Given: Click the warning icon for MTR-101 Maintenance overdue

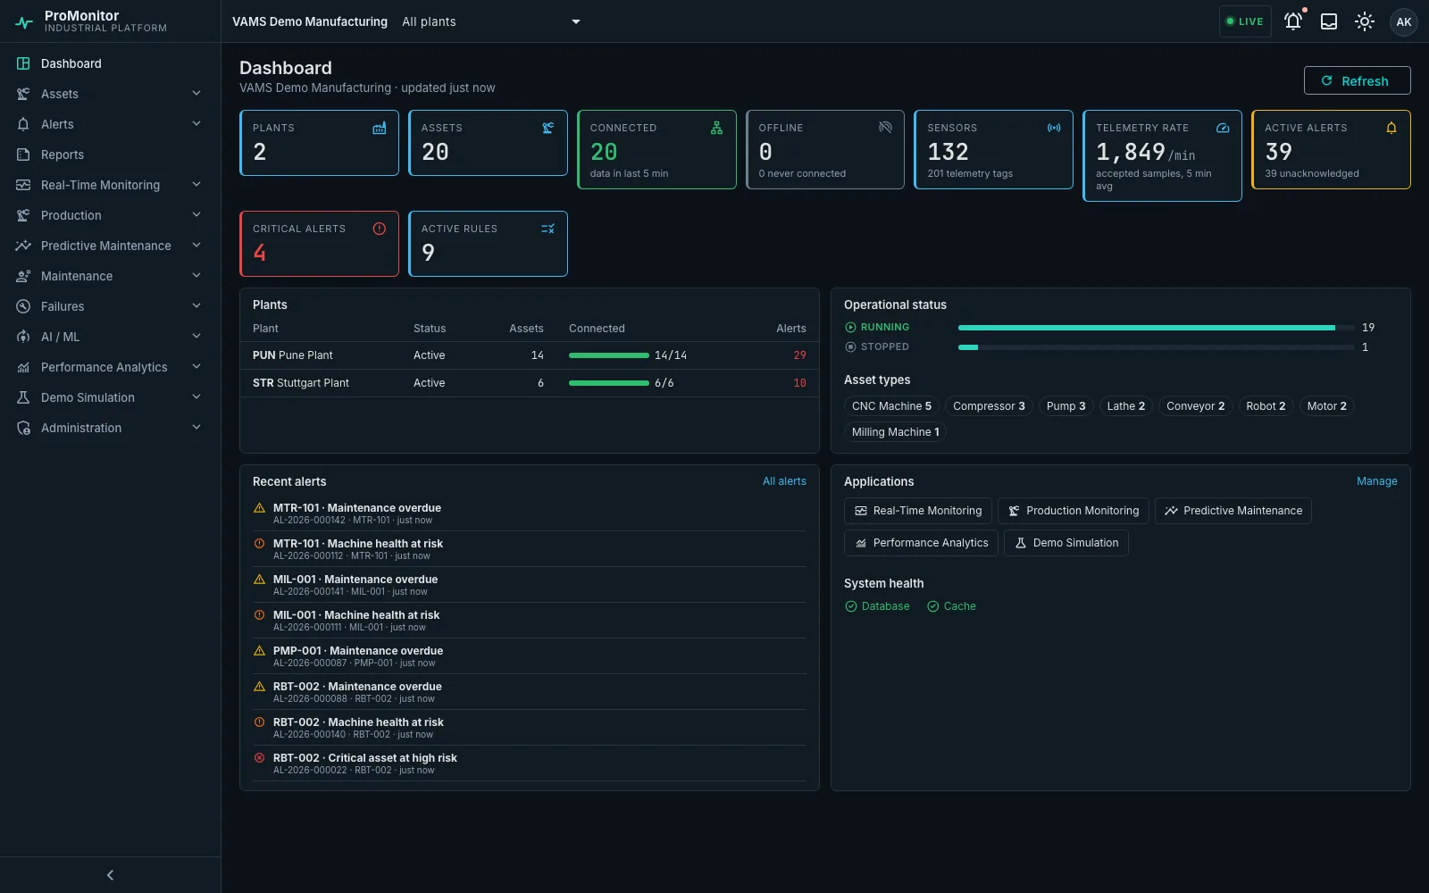Looking at the screenshot, I should pyautogui.click(x=260, y=508).
